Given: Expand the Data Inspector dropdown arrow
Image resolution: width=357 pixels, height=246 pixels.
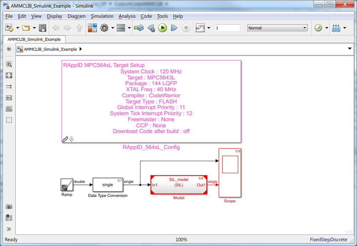Looking at the screenshot, I should (209, 28).
